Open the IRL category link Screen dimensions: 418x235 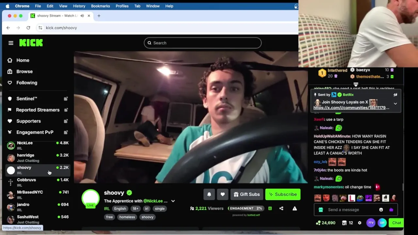107,209
